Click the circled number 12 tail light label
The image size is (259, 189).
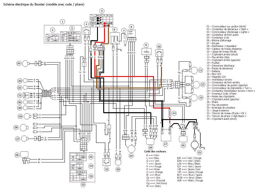point(203,85)
